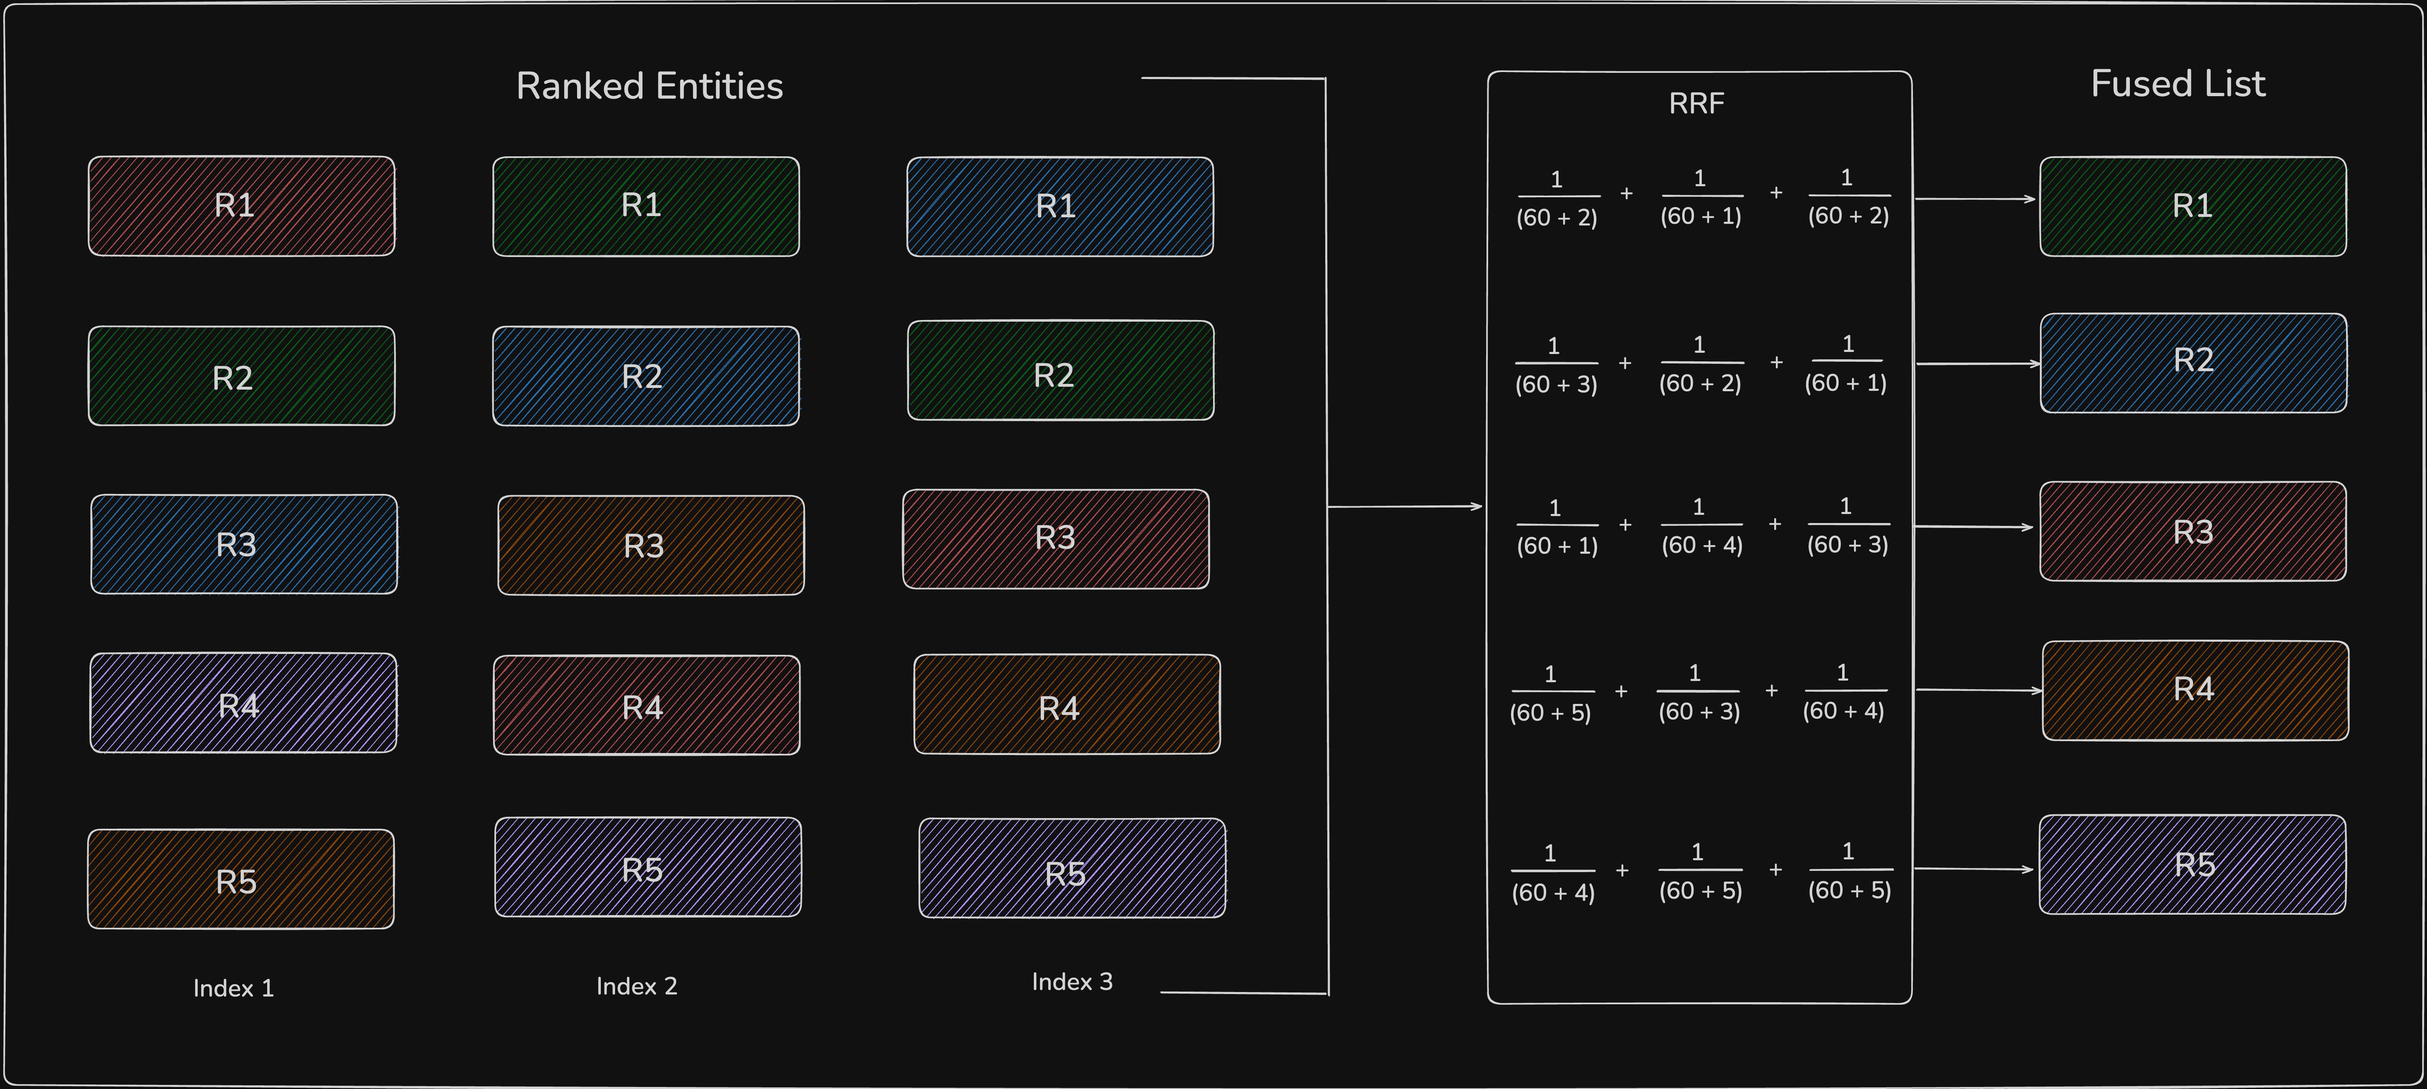The width and height of the screenshot is (2427, 1089).
Task: Select the blue R3 box above Index 1
Action: click(x=244, y=544)
